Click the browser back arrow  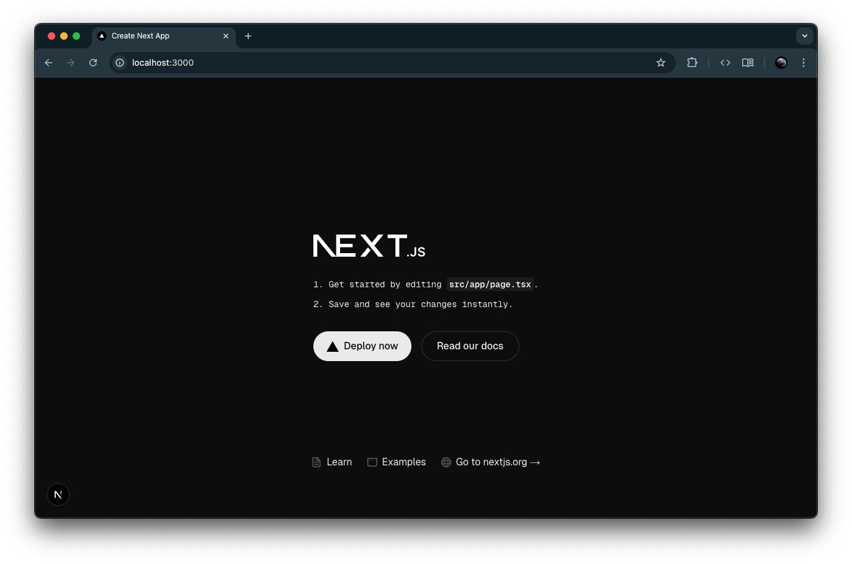pyautogui.click(x=48, y=63)
